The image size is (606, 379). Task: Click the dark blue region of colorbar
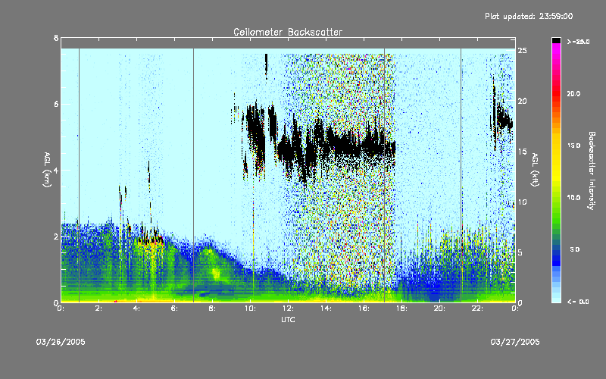pos(556,257)
